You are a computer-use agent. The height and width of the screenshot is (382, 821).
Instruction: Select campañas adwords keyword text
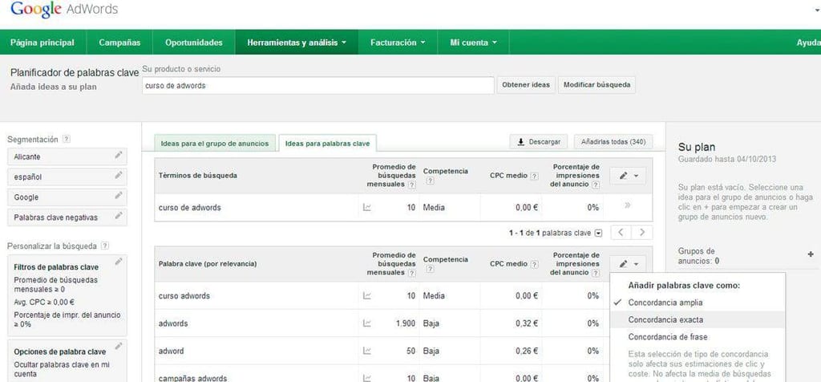(x=192, y=378)
